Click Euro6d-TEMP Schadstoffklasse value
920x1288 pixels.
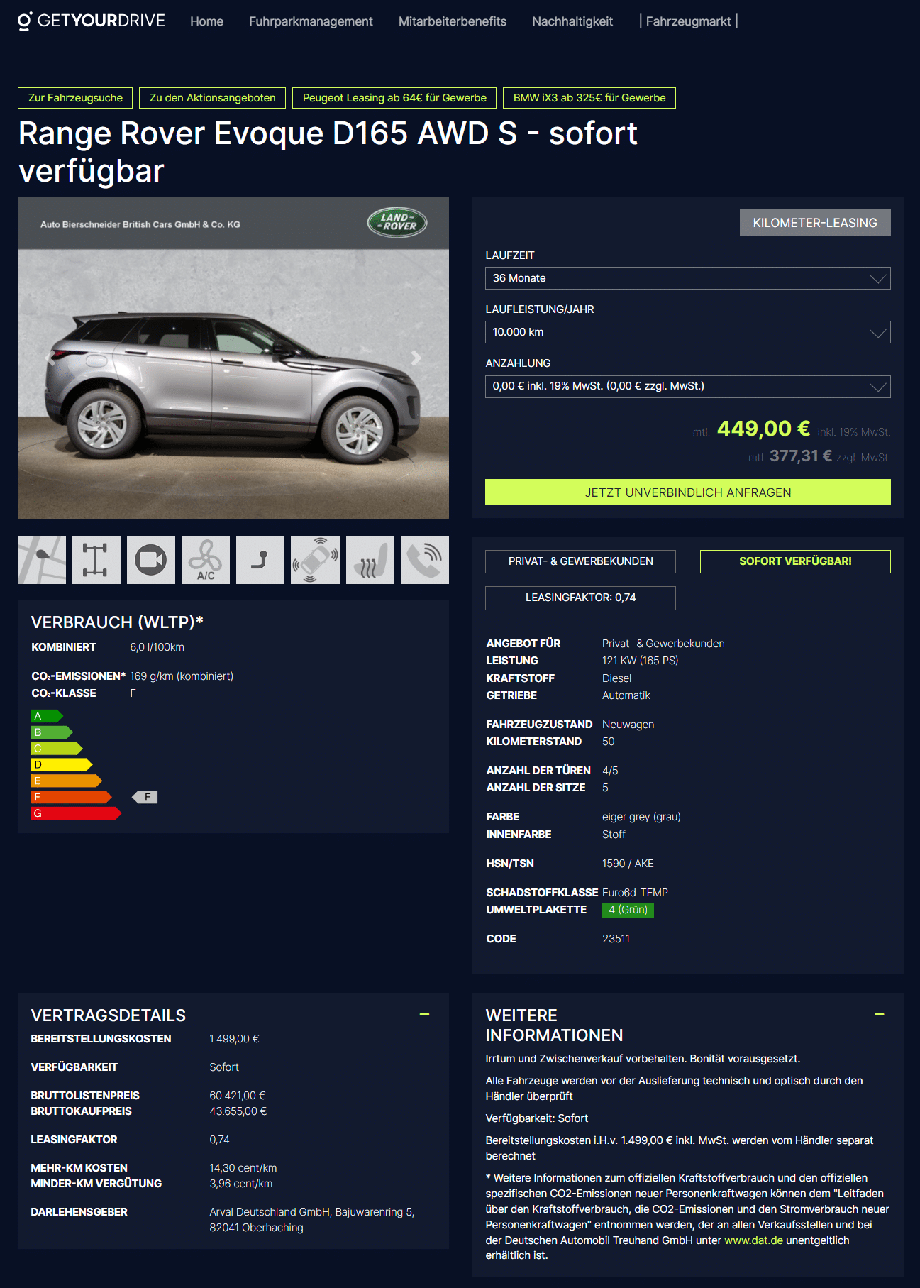(635, 893)
